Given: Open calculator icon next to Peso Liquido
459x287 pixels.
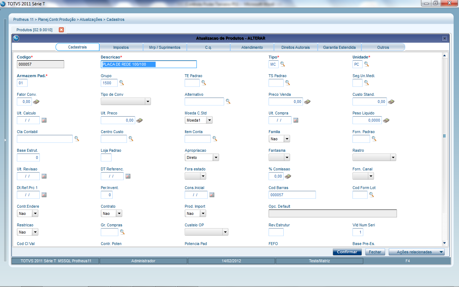Looking at the screenshot, I should click(386, 120).
